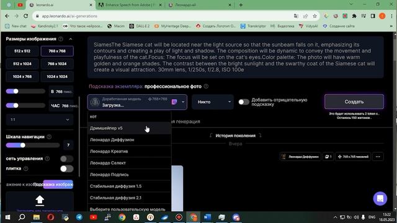
Task: Open the browser tab search chevron
Action: [351, 4]
